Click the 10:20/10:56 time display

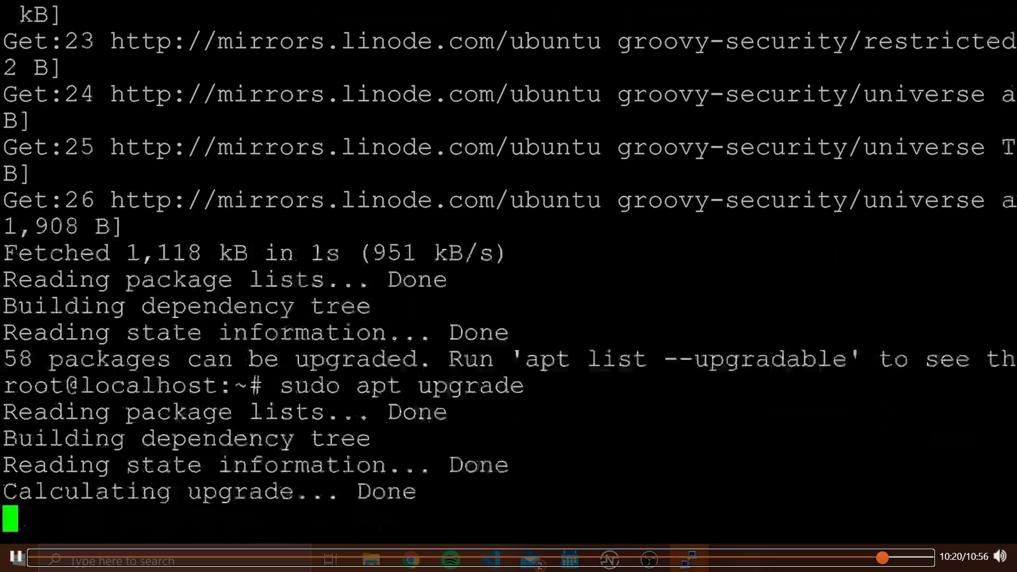pyautogui.click(x=964, y=557)
